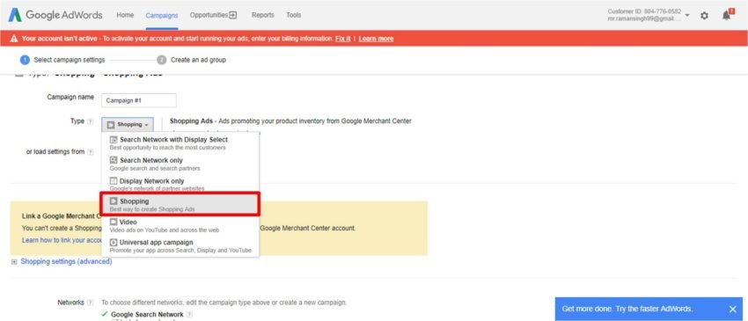Click Search Network with Display Select icon
The image size is (748, 321).
coord(114,140)
